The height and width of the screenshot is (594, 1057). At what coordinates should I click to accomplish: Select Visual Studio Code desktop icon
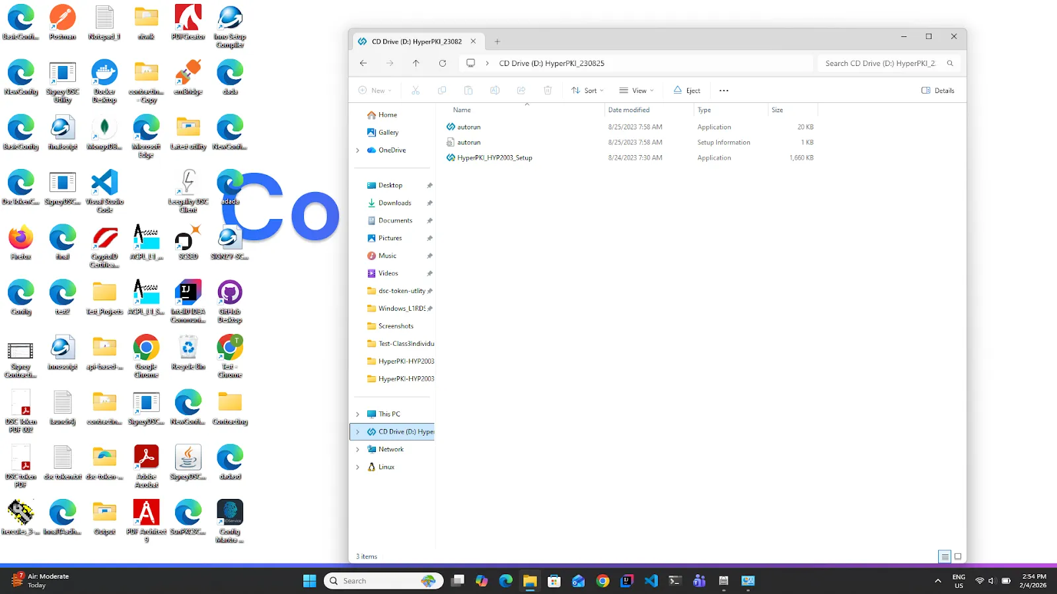click(104, 191)
